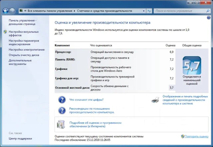Open help with the blue question icon
The width and height of the screenshot is (213, 147).
(x=209, y=18)
